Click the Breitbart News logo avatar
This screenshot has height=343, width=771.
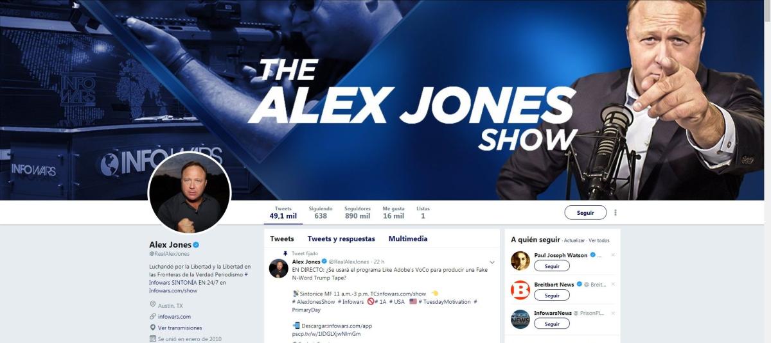tap(520, 290)
